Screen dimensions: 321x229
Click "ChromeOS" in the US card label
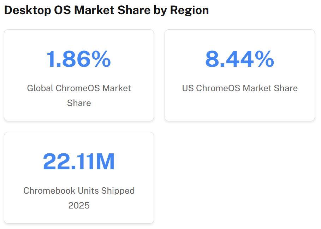[x=217, y=88]
